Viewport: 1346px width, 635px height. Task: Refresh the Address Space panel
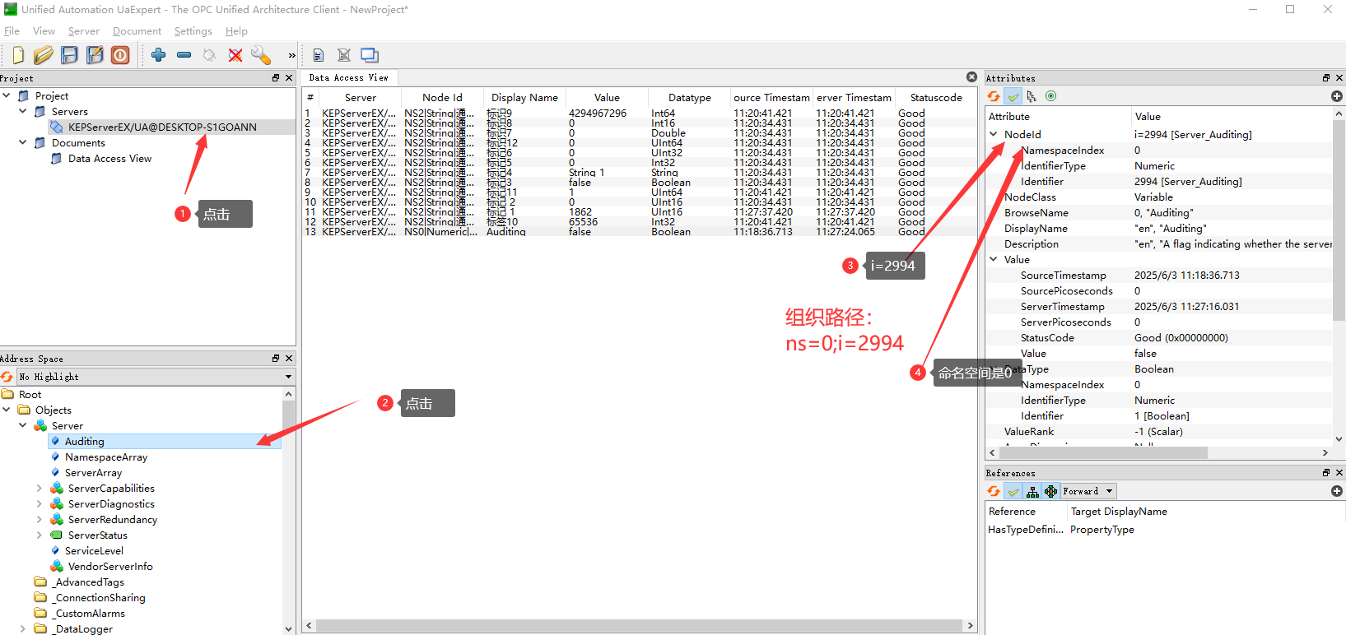click(x=7, y=376)
